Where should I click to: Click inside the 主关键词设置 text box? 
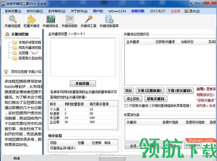[83, 57]
